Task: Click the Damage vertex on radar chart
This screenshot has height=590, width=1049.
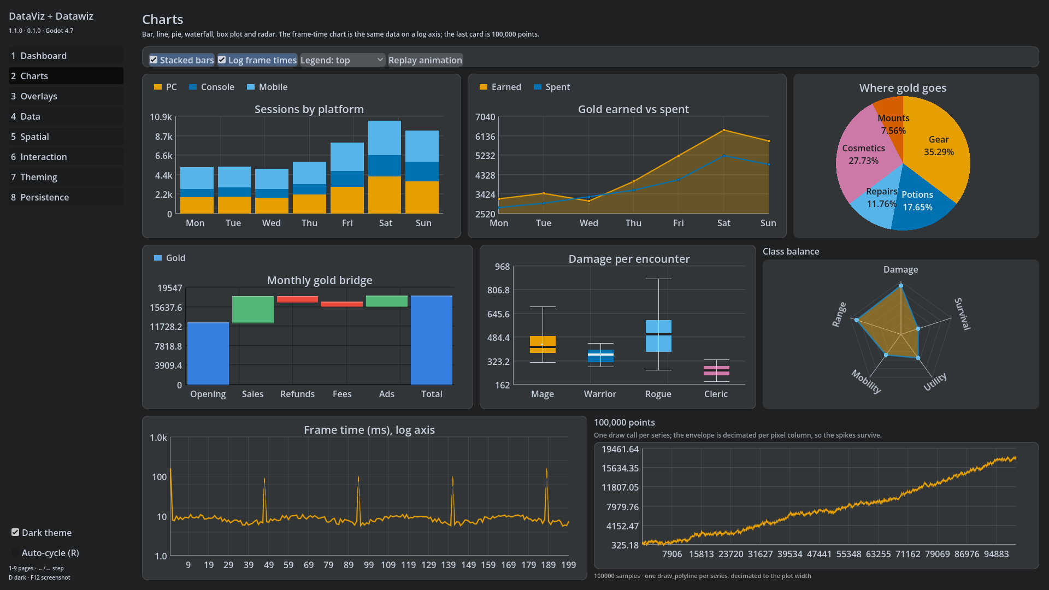Action: coord(901,286)
